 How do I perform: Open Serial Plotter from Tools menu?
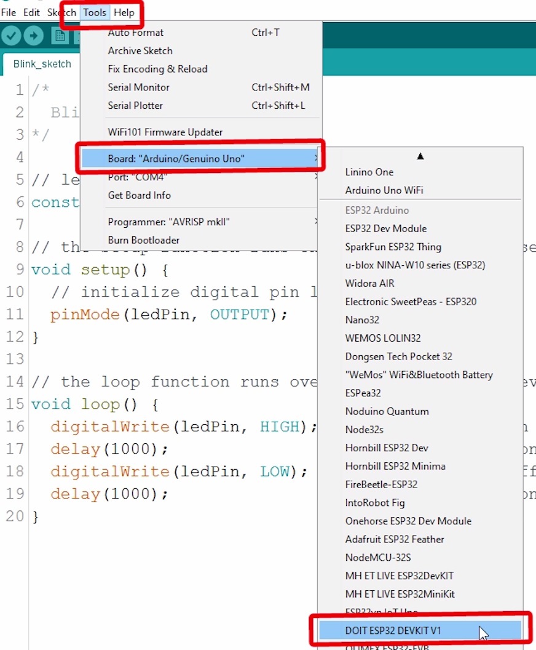coord(201,105)
